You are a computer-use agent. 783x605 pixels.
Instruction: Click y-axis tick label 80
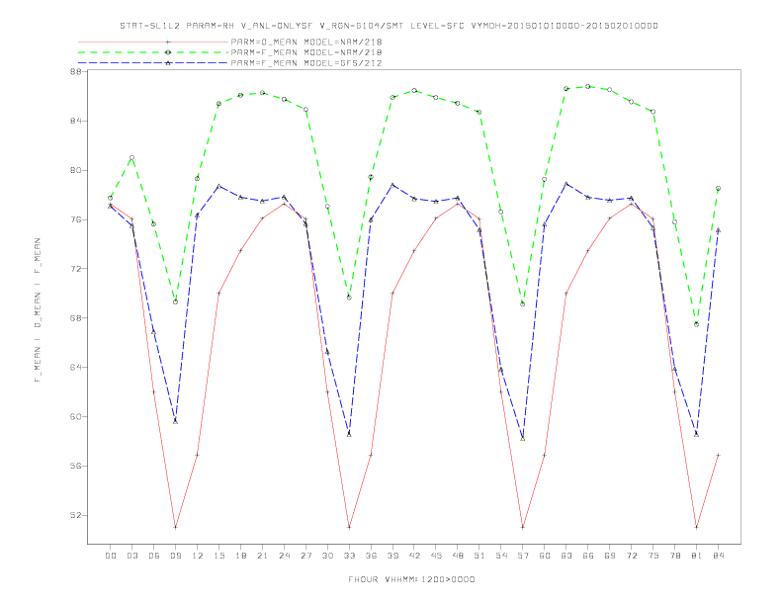[76, 170]
